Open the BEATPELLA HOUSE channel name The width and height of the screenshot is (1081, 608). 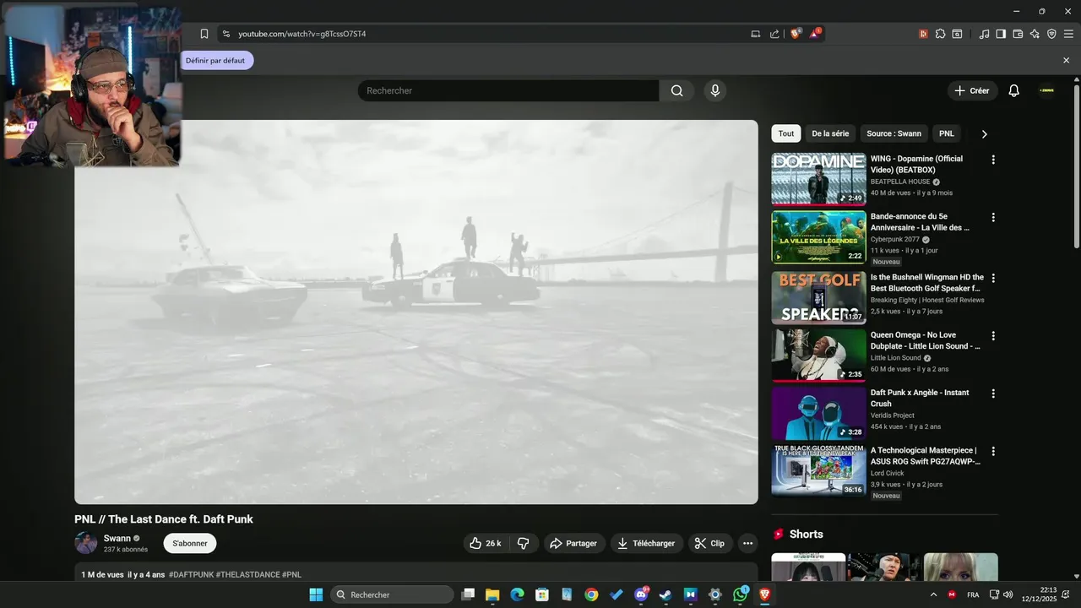coord(900,182)
